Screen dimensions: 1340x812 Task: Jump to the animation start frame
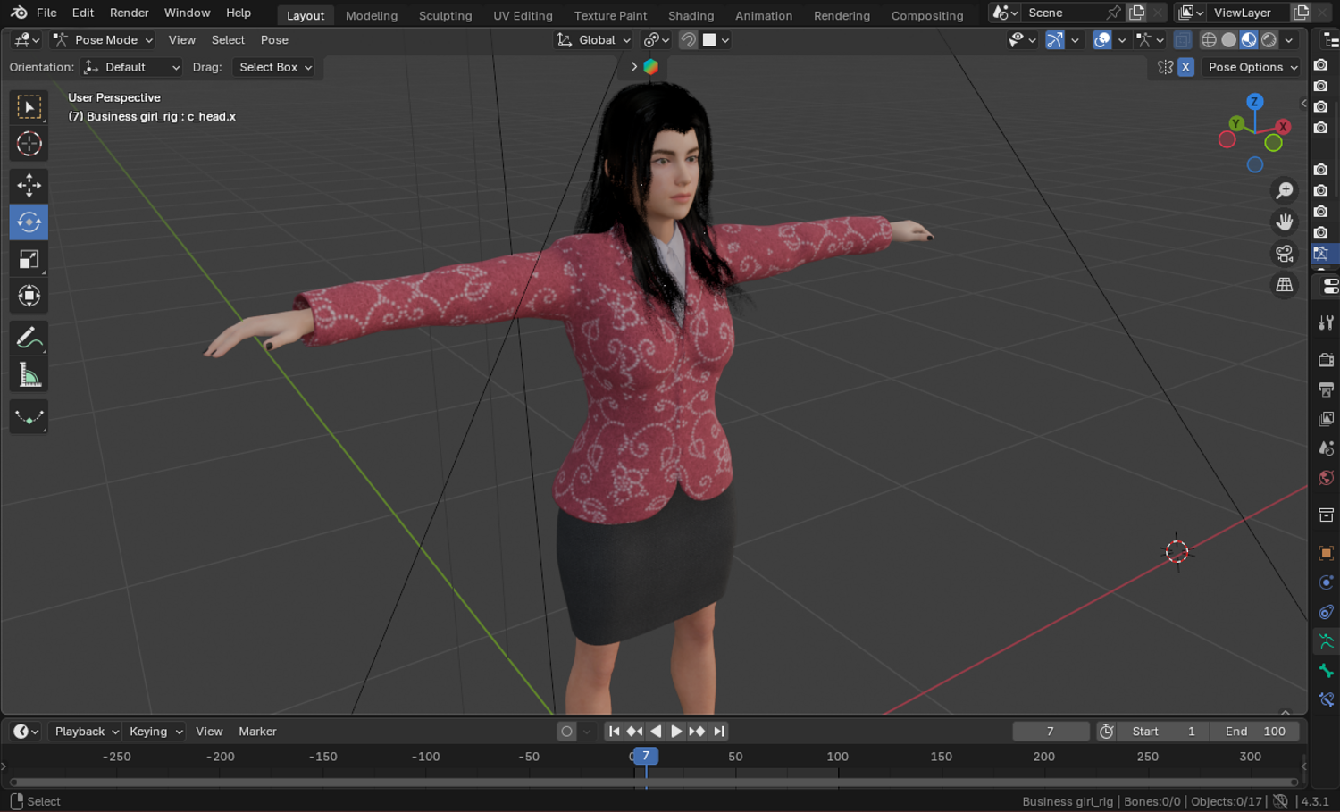point(614,732)
